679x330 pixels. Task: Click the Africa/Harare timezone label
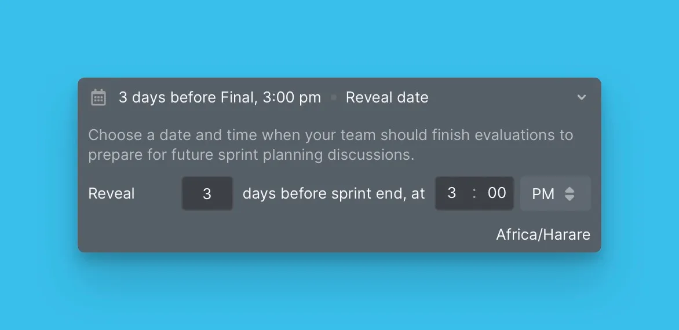click(543, 234)
